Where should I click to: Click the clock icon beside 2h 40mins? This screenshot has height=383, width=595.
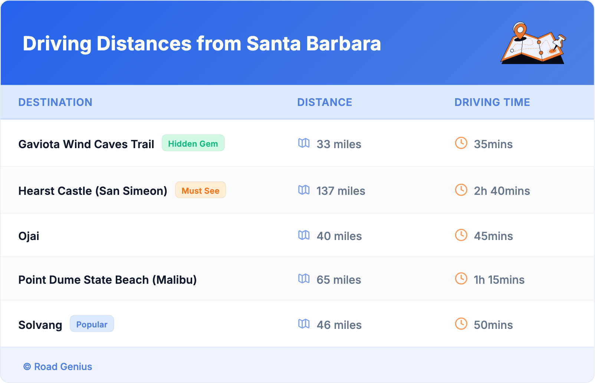(461, 190)
